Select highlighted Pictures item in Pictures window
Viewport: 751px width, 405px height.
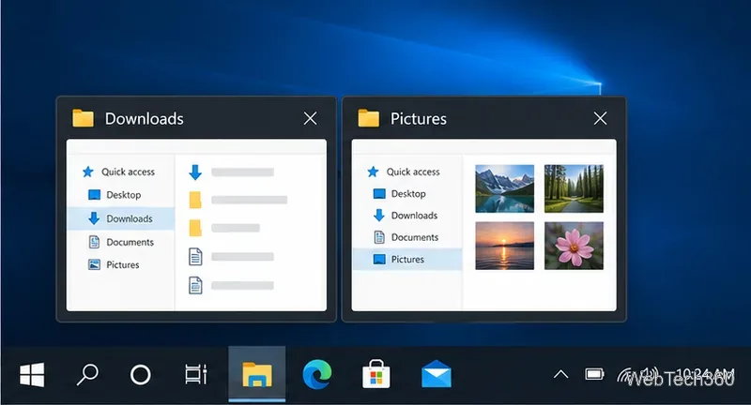(x=407, y=259)
